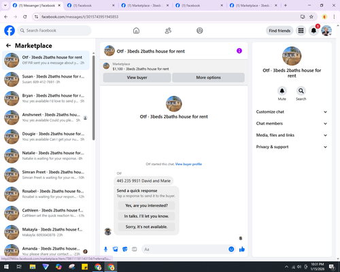Go to the Home icon
Image resolution: width=340 pixels, height=272 pixels.
pyautogui.click(x=136, y=31)
